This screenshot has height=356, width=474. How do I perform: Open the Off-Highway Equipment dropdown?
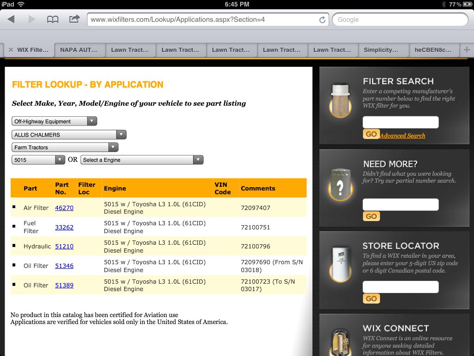click(54, 121)
